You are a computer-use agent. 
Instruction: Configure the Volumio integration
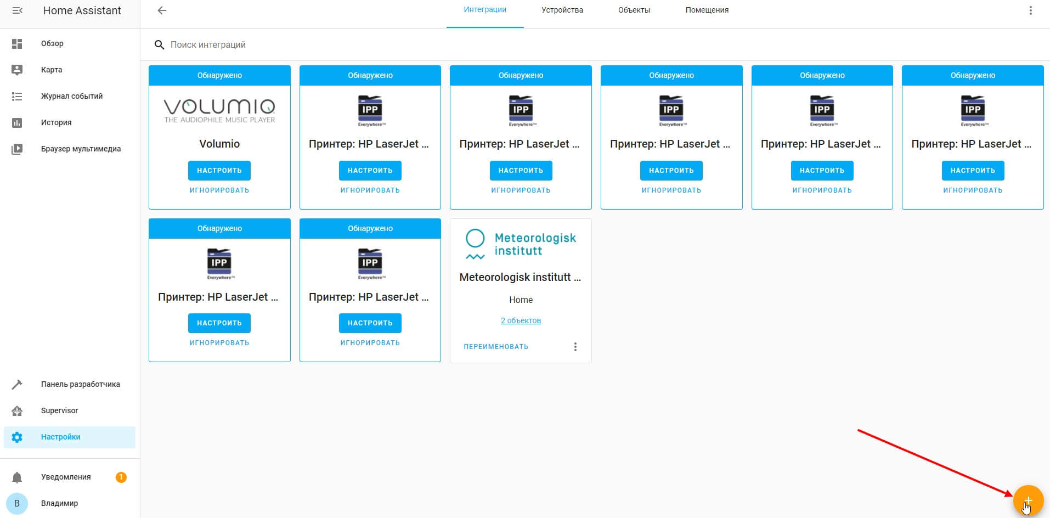click(x=219, y=170)
